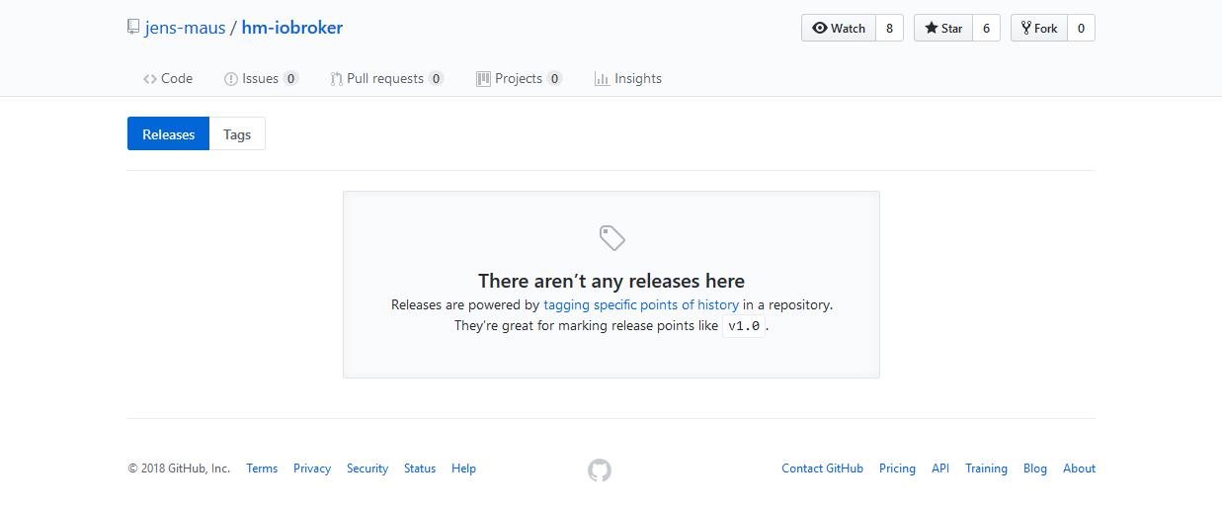
Task: Open the Terms footer link
Action: [262, 468]
